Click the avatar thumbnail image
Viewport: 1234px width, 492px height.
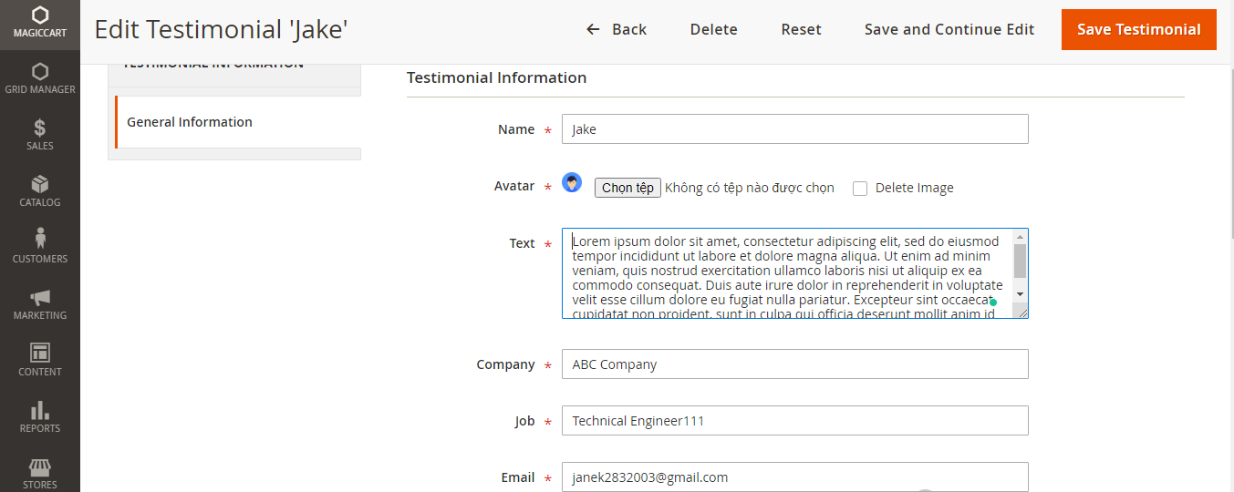pos(572,182)
